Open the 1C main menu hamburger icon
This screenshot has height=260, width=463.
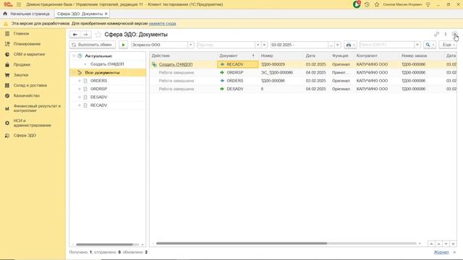tap(19, 4)
